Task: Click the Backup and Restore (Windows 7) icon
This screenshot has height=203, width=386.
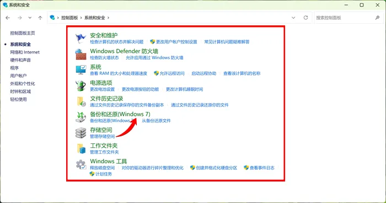Action: 81,117
